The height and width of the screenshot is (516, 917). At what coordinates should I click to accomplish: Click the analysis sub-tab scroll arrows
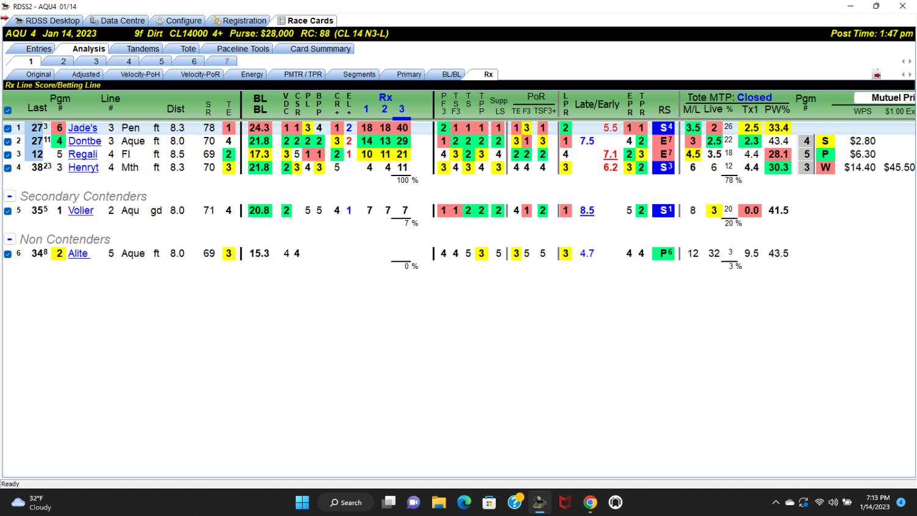[907, 75]
